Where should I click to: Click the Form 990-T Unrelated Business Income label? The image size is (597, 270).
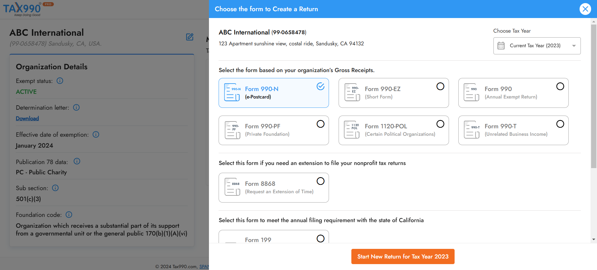tap(516, 130)
